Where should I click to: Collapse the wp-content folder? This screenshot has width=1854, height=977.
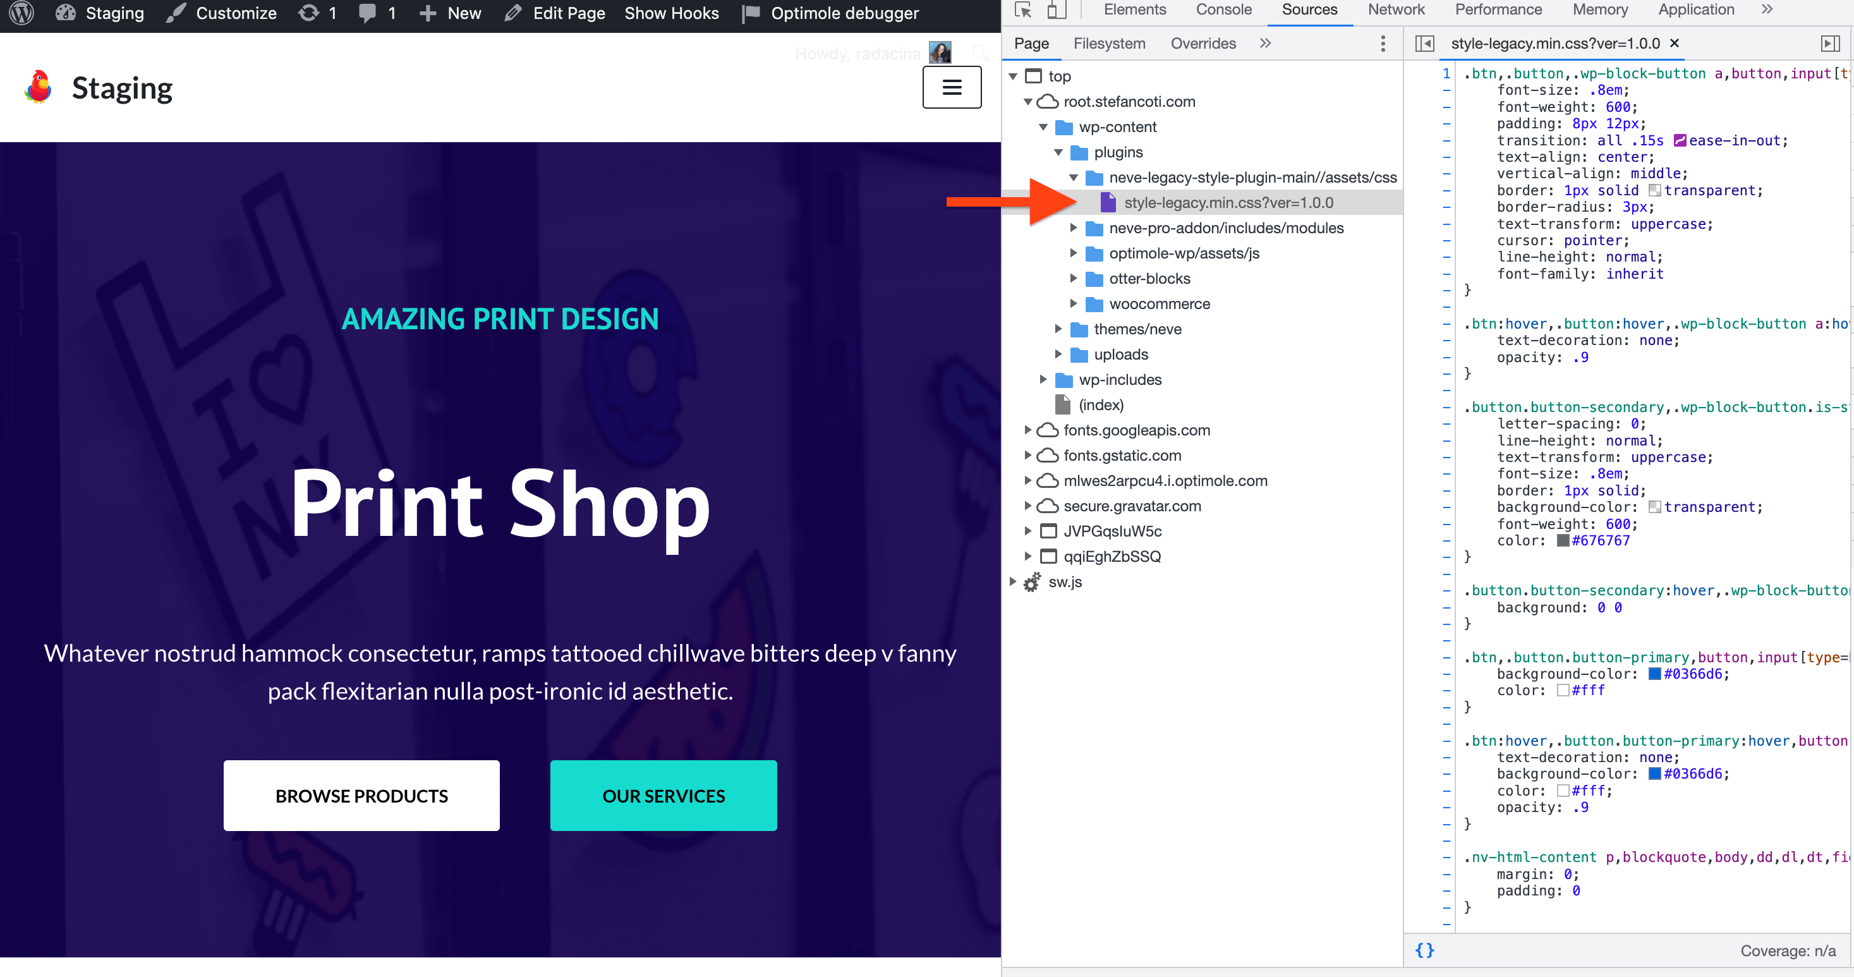(1043, 128)
